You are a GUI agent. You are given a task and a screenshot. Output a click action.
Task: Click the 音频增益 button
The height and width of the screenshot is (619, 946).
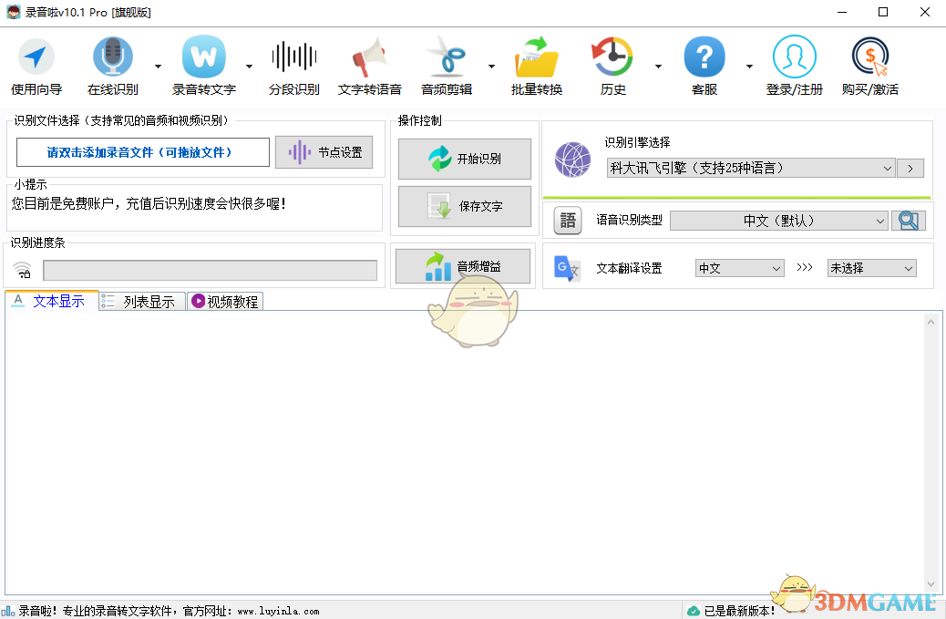pos(463,266)
